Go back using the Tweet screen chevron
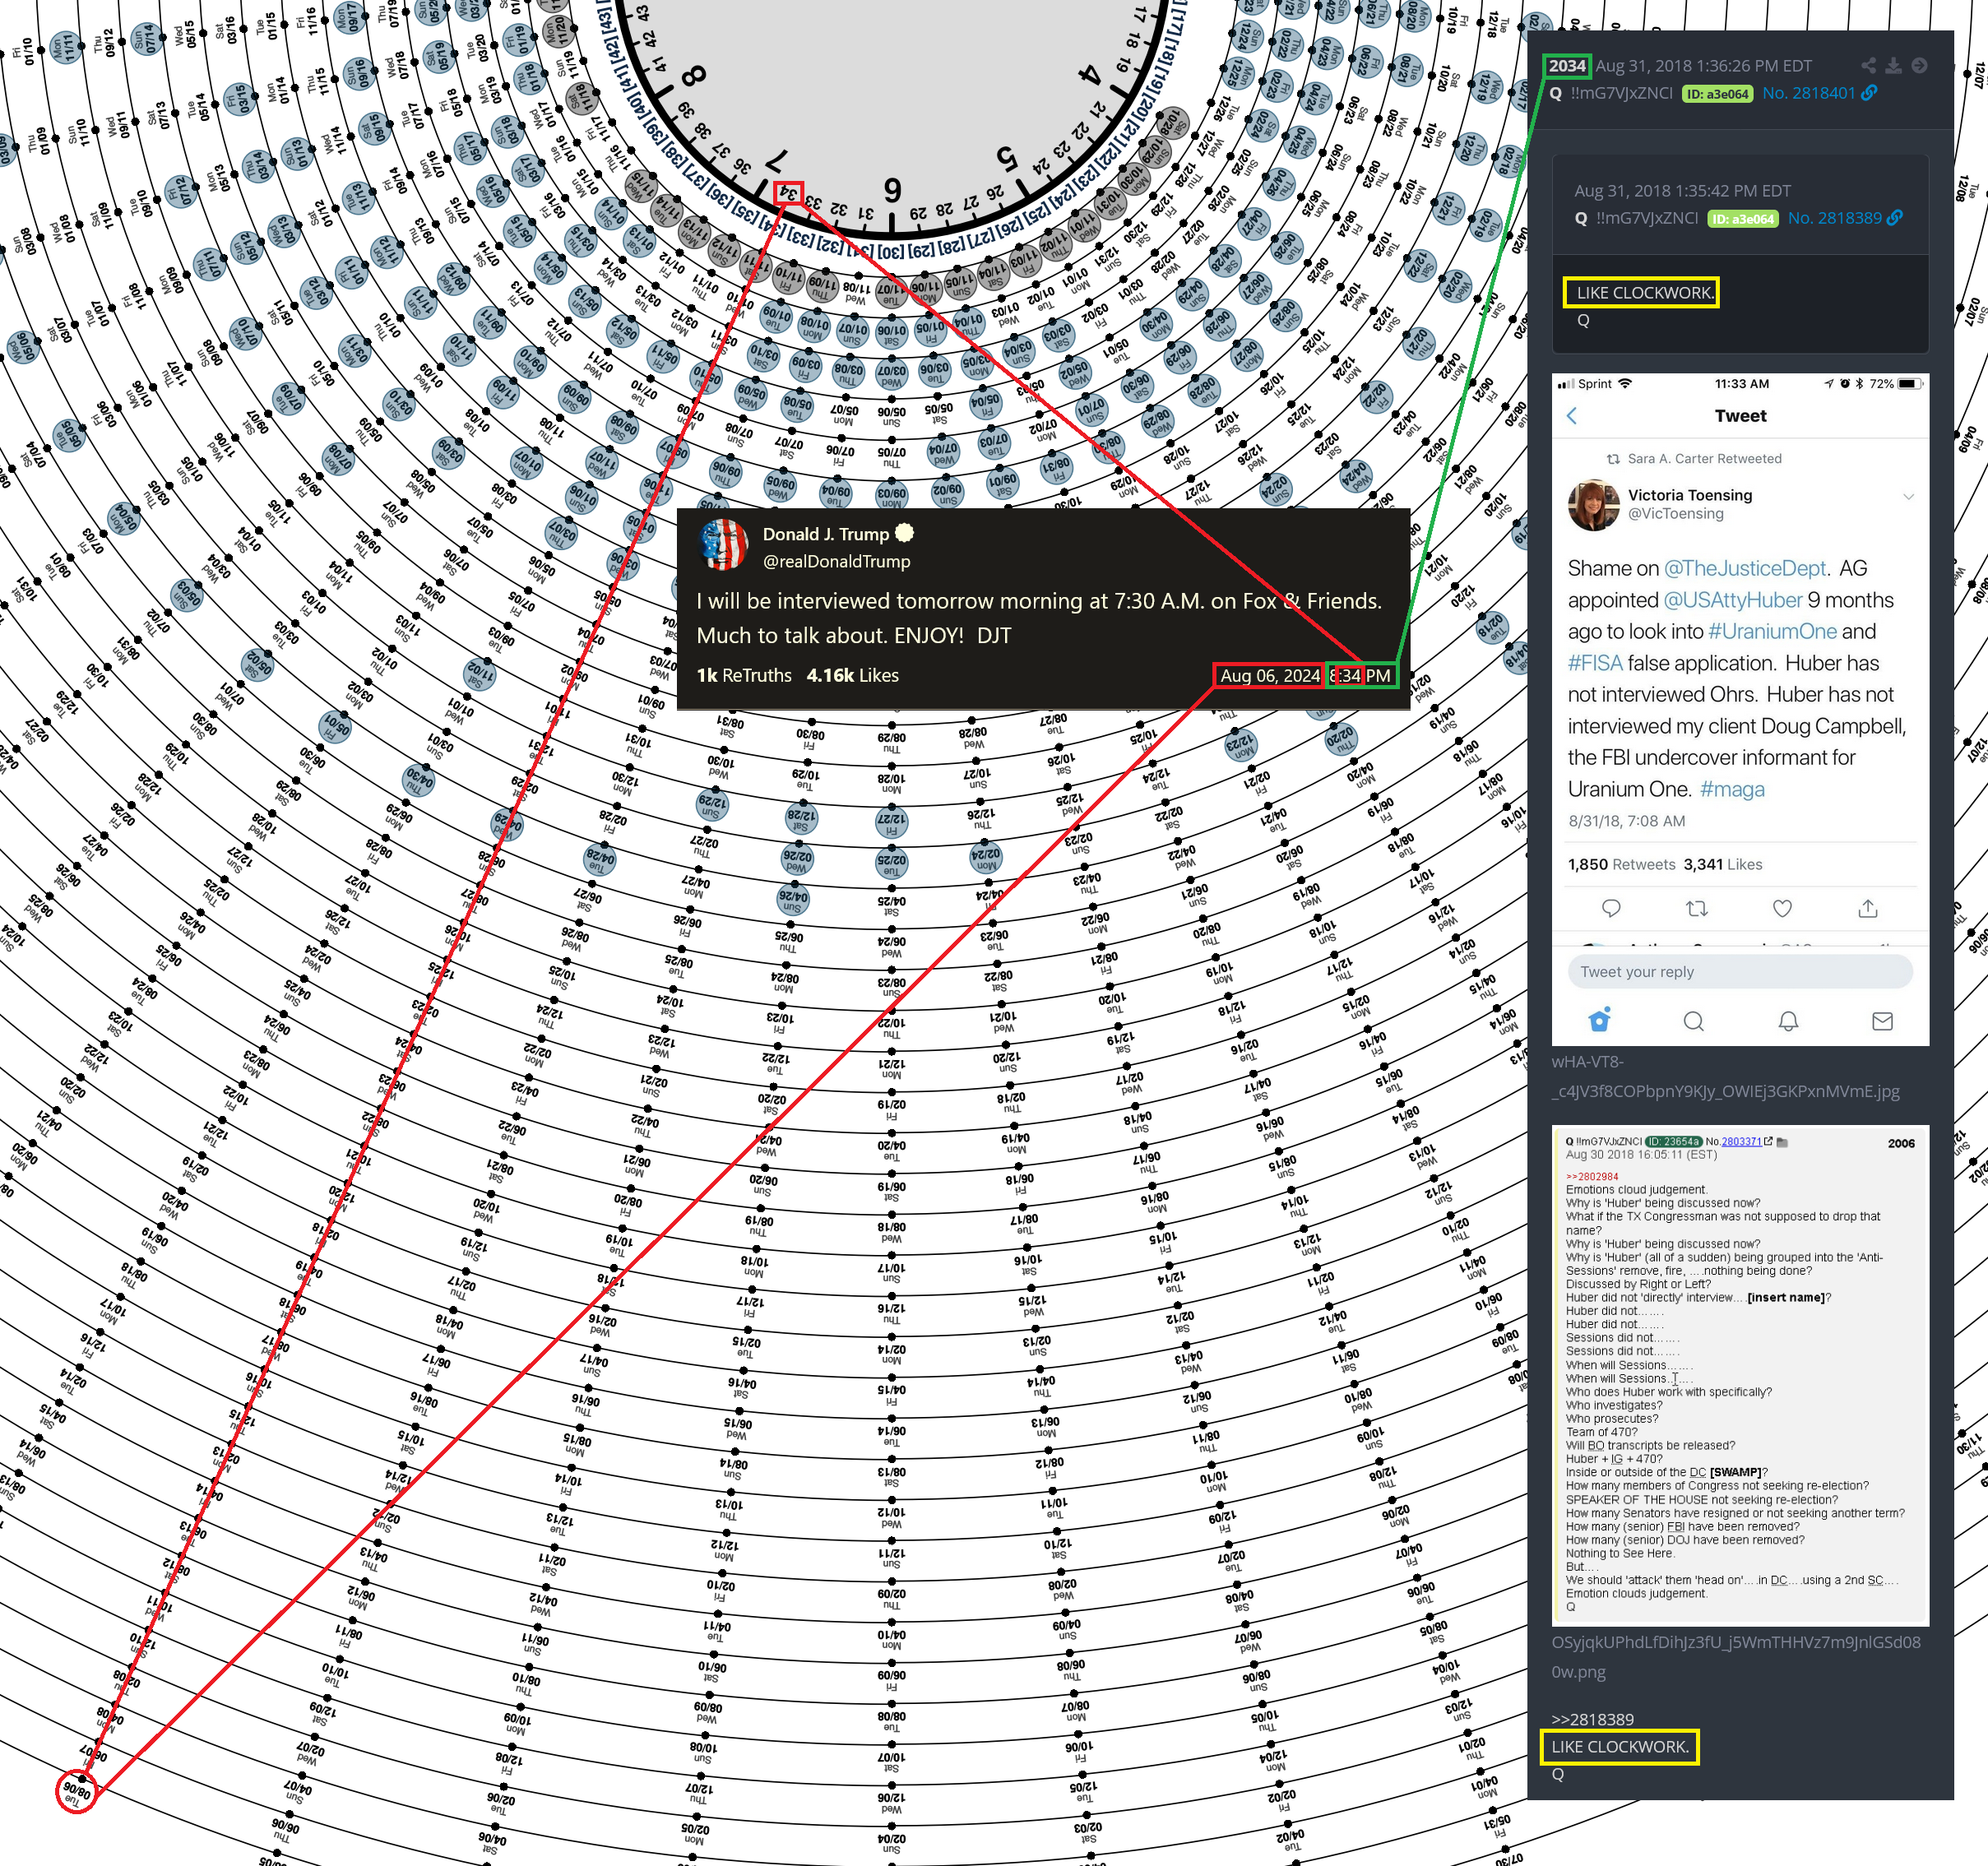Screen dimensions: 1988x1866 click(x=1572, y=416)
